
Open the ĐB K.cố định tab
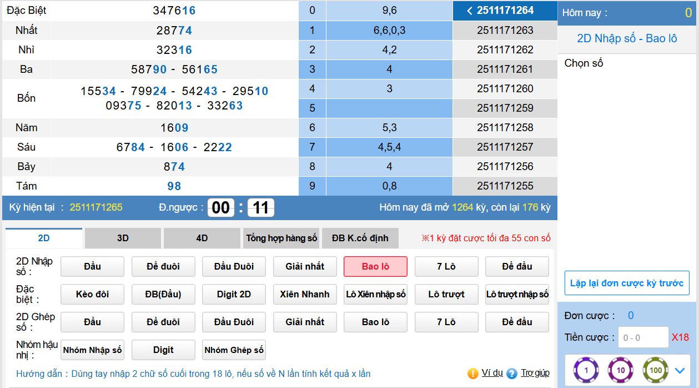click(x=361, y=238)
